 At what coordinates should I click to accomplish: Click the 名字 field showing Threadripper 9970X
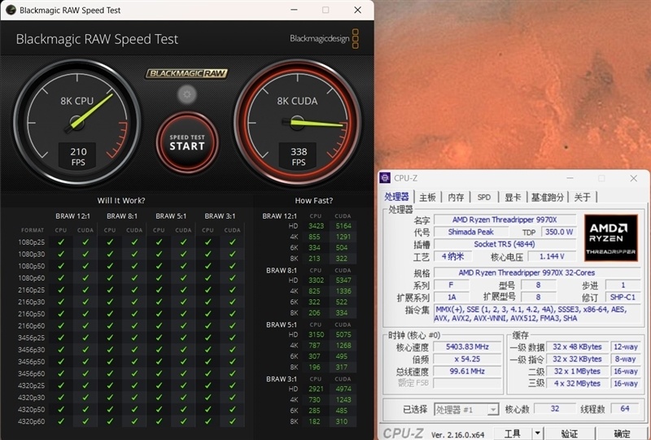505,220
